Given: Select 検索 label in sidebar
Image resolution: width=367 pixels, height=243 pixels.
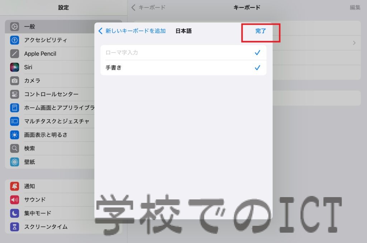Looking at the screenshot, I should (x=29, y=148).
